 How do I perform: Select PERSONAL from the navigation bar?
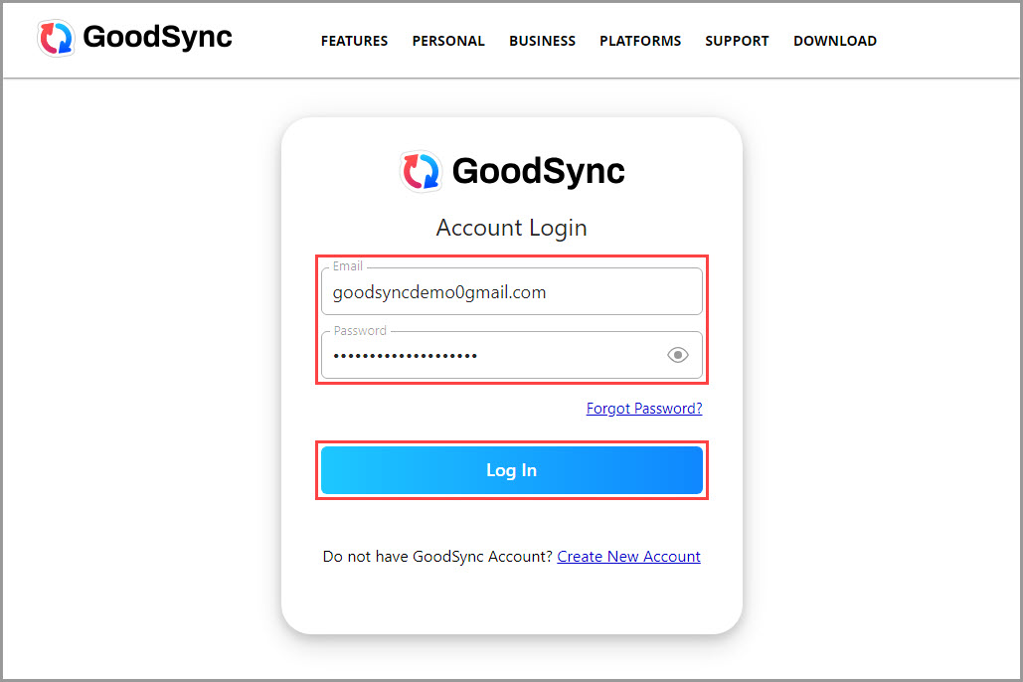click(448, 41)
